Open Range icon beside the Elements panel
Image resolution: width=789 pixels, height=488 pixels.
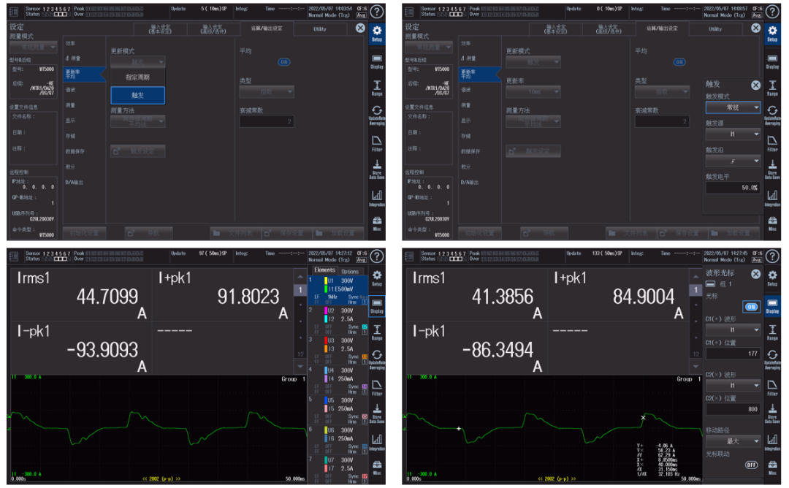376,332
